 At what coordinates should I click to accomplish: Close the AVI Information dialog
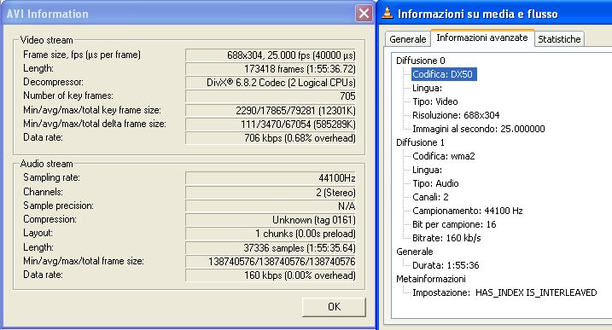click(364, 14)
